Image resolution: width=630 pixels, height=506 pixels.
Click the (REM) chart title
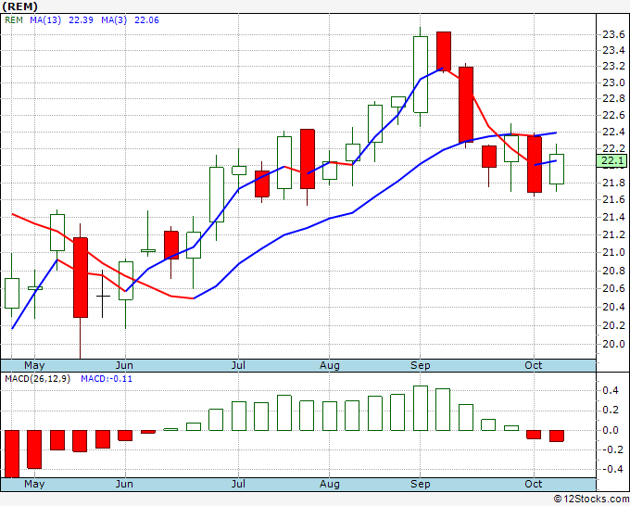pos(19,6)
